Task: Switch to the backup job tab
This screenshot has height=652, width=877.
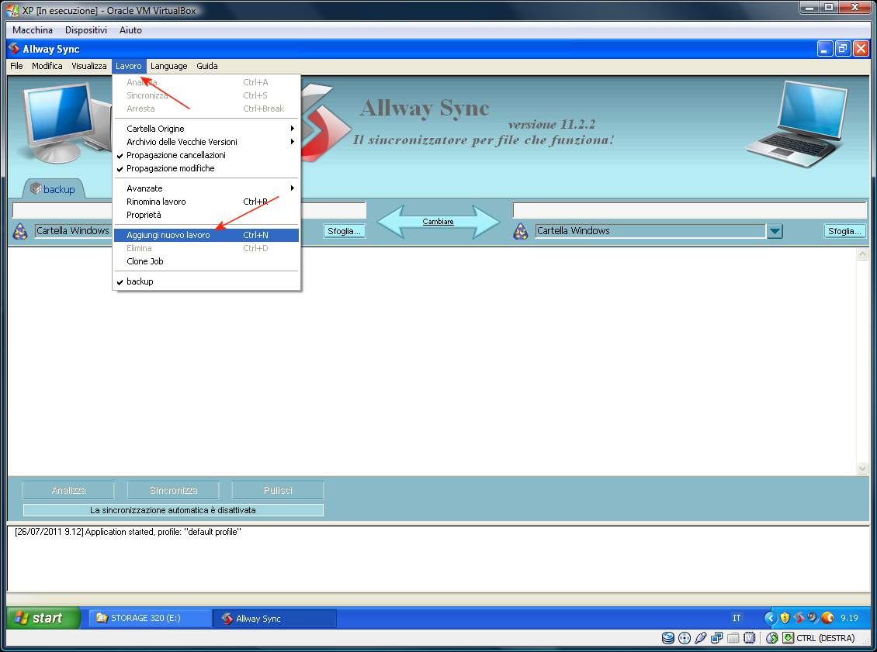Action: point(53,189)
